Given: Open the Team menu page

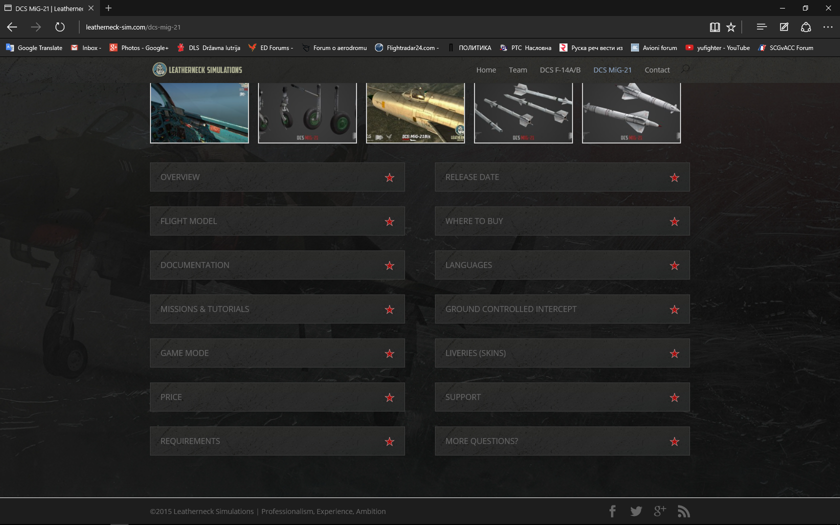Looking at the screenshot, I should pyautogui.click(x=518, y=70).
